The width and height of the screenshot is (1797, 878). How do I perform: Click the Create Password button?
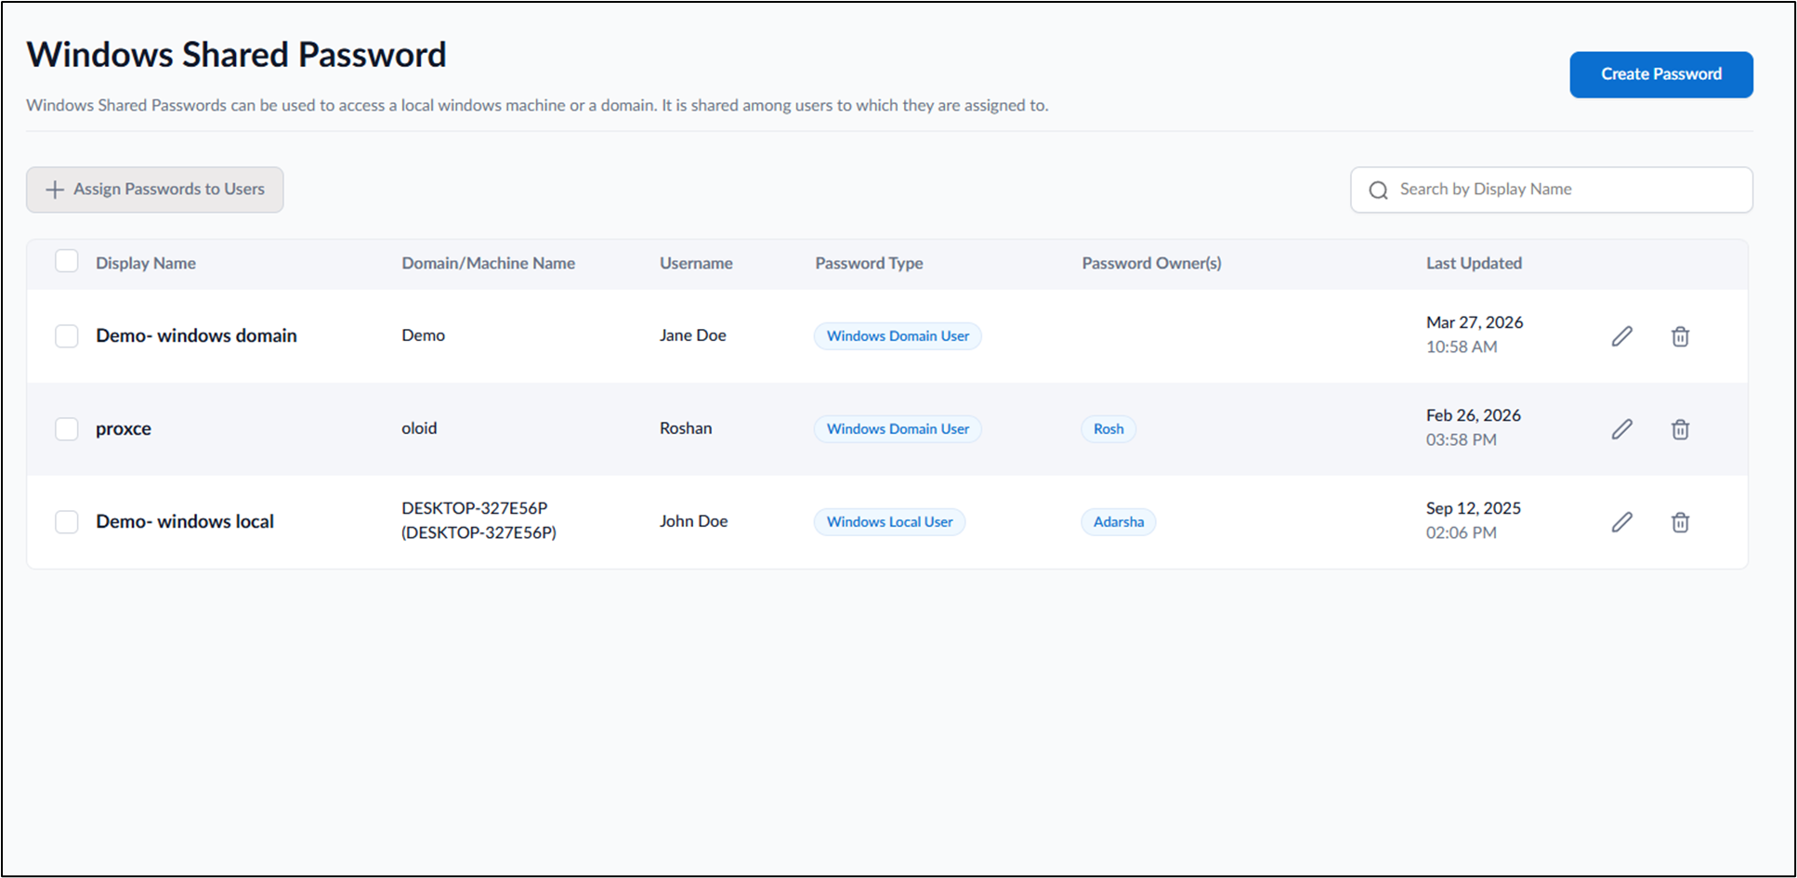coord(1661,74)
